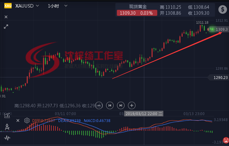Click the dollar sign currency icon
This screenshot has width=229, height=146.
pyautogui.click(x=223, y=10)
